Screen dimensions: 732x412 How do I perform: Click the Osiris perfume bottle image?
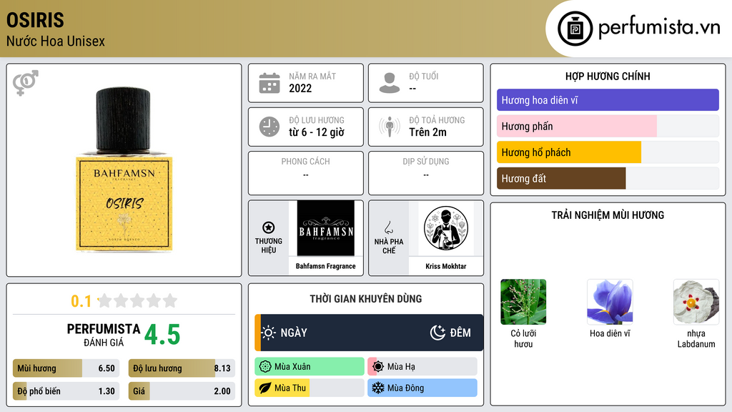tap(124, 169)
